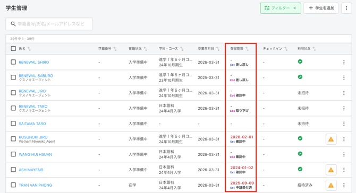
Task: Open student TRAN VAN PHONG link
Action: (x=35, y=185)
